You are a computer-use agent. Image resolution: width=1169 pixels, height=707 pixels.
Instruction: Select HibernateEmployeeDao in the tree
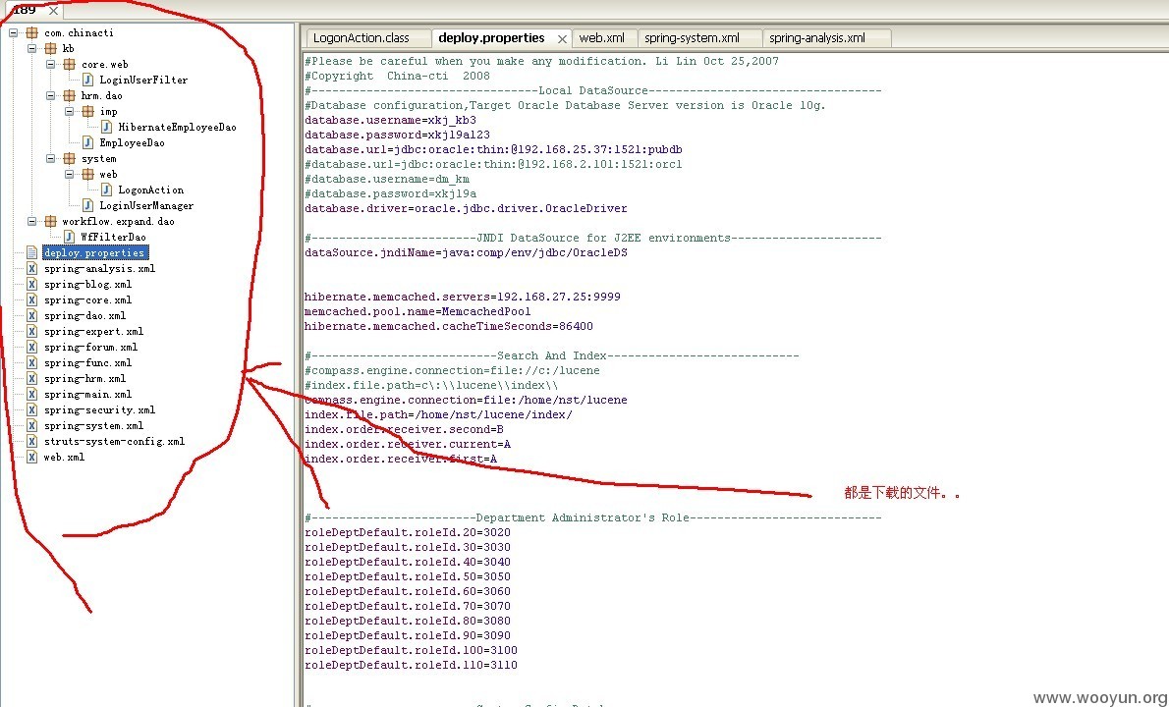coord(178,128)
